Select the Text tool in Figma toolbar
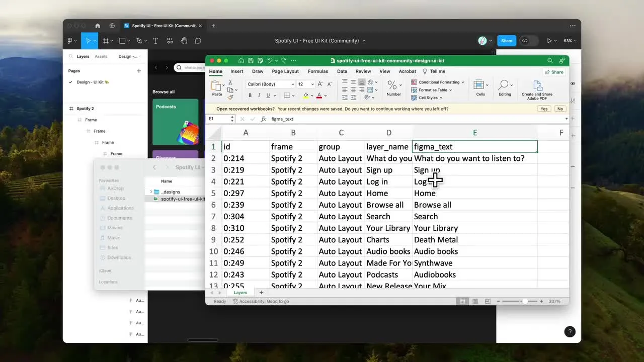The height and width of the screenshot is (362, 644). [x=155, y=41]
